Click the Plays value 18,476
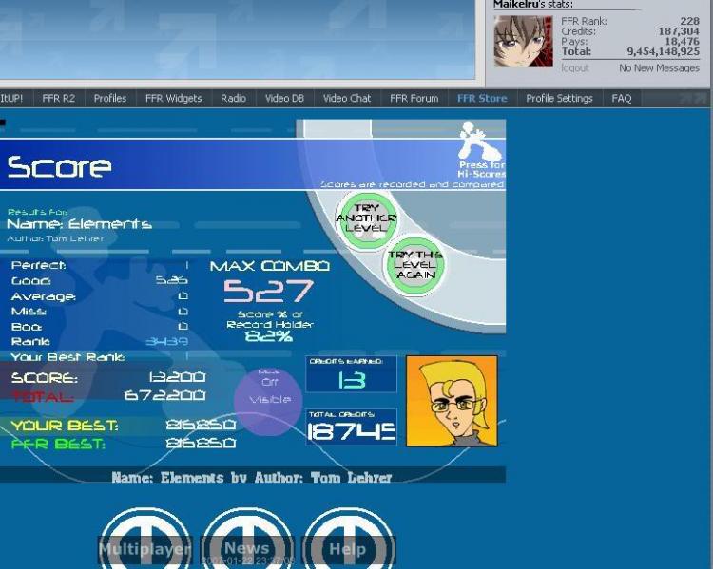 (x=682, y=42)
